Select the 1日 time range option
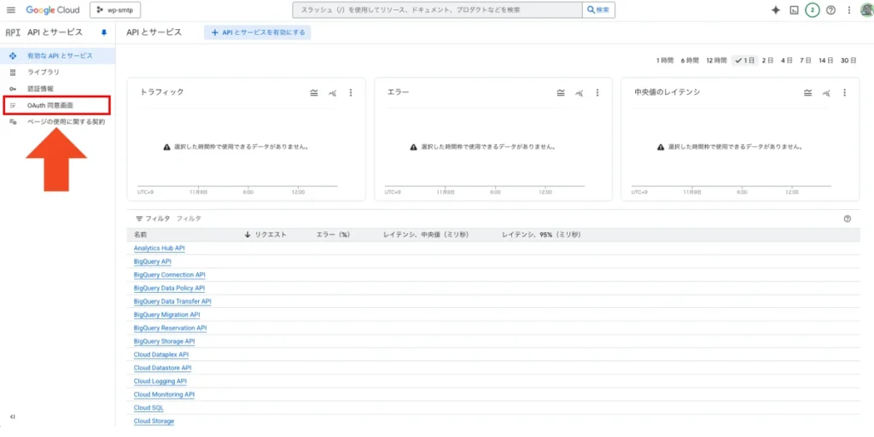874x437 pixels. click(743, 61)
